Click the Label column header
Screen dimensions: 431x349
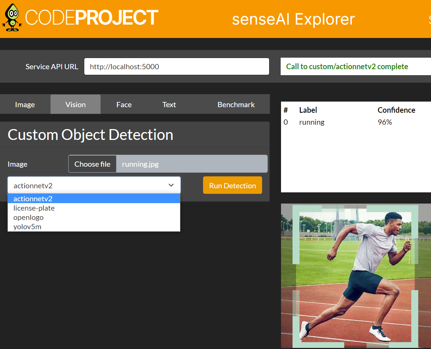point(308,110)
